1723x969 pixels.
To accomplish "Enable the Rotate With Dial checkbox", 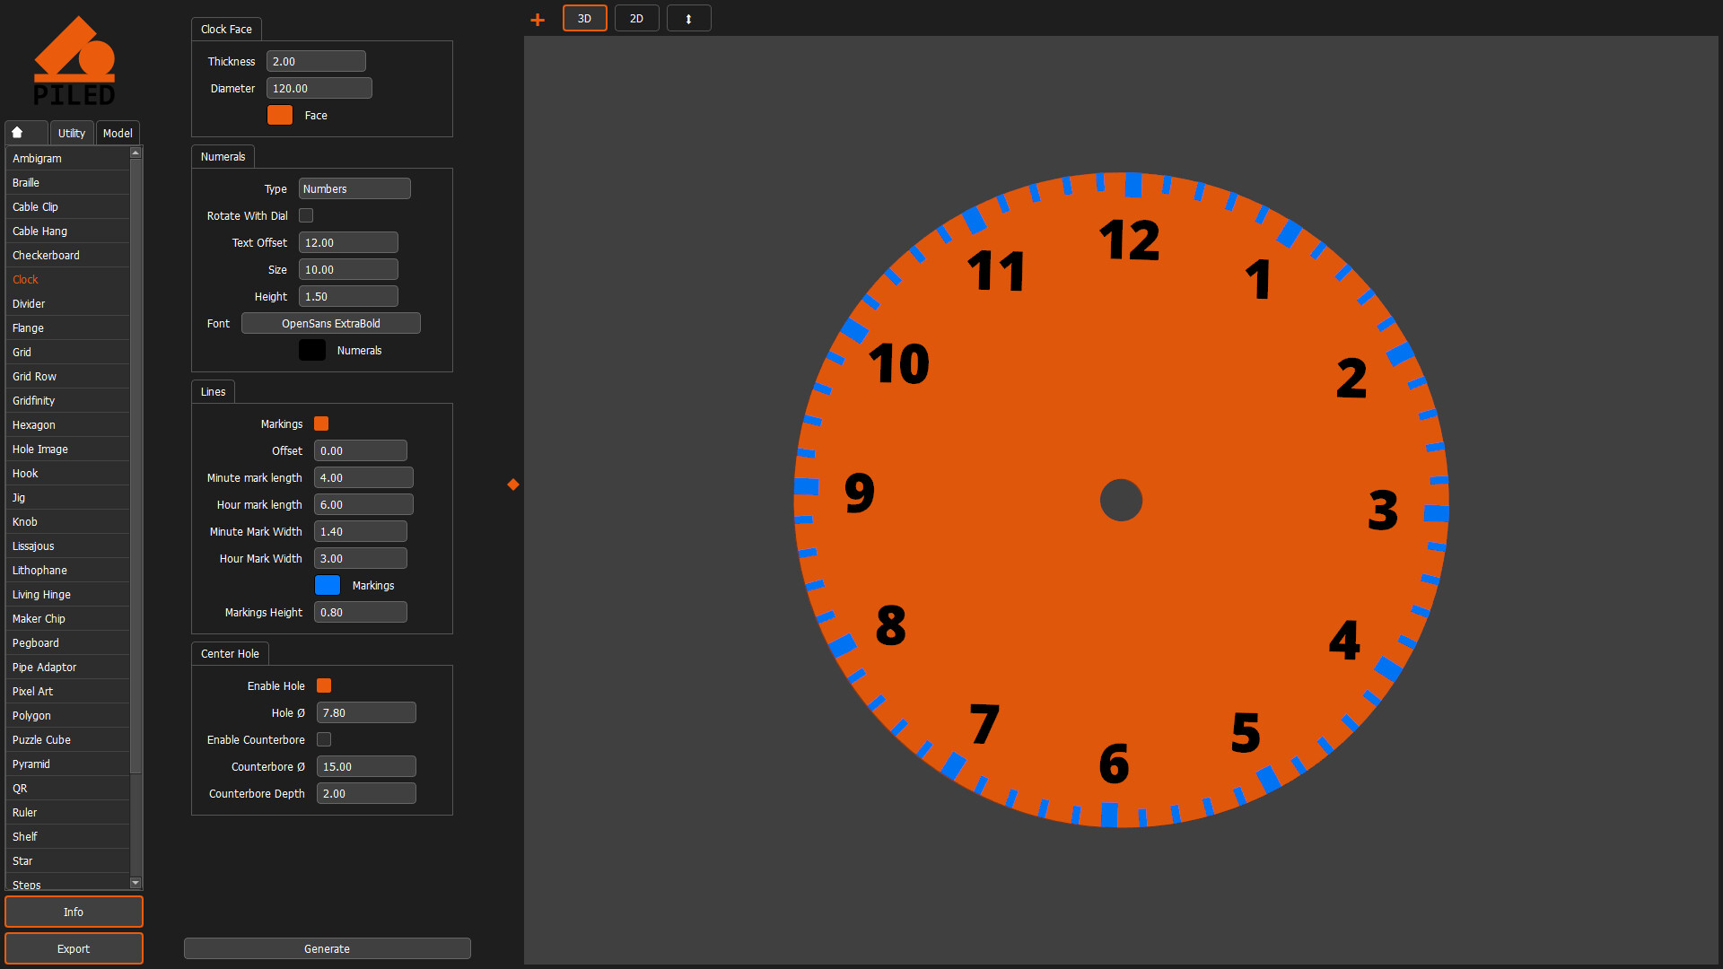I will pyautogui.click(x=306, y=215).
